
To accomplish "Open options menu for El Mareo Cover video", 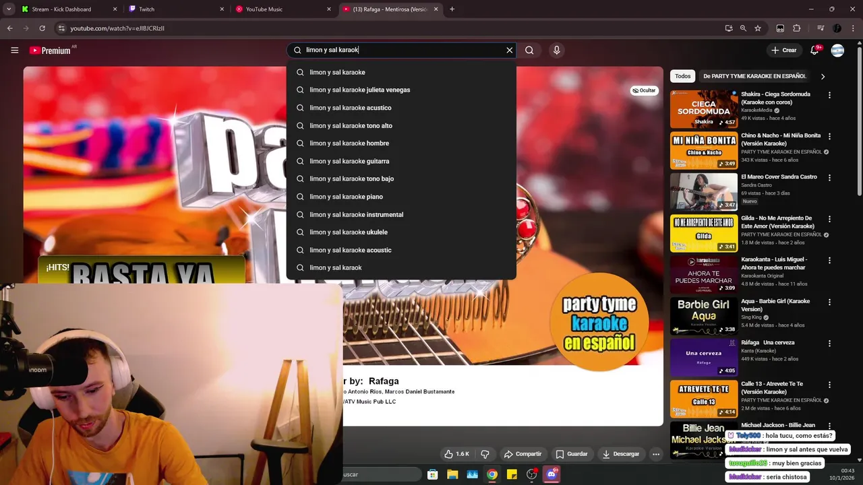I will click(x=829, y=178).
